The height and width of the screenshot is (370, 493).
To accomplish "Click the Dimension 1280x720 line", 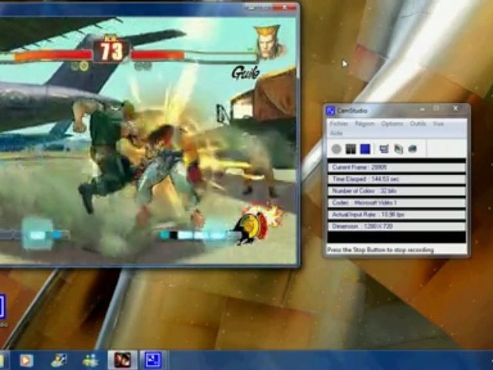I will tap(396, 226).
